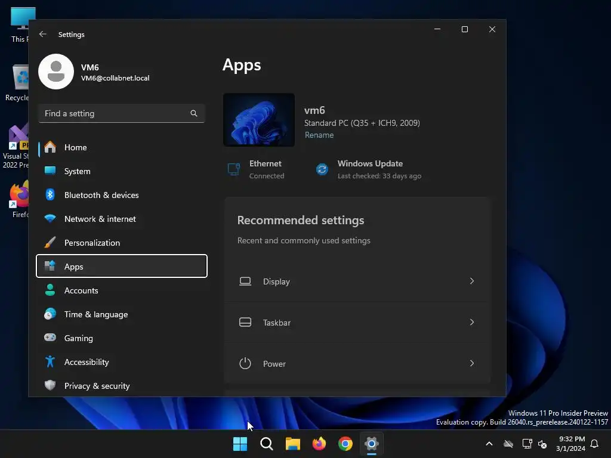Open Bluetooth & devices category

[x=122, y=195]
